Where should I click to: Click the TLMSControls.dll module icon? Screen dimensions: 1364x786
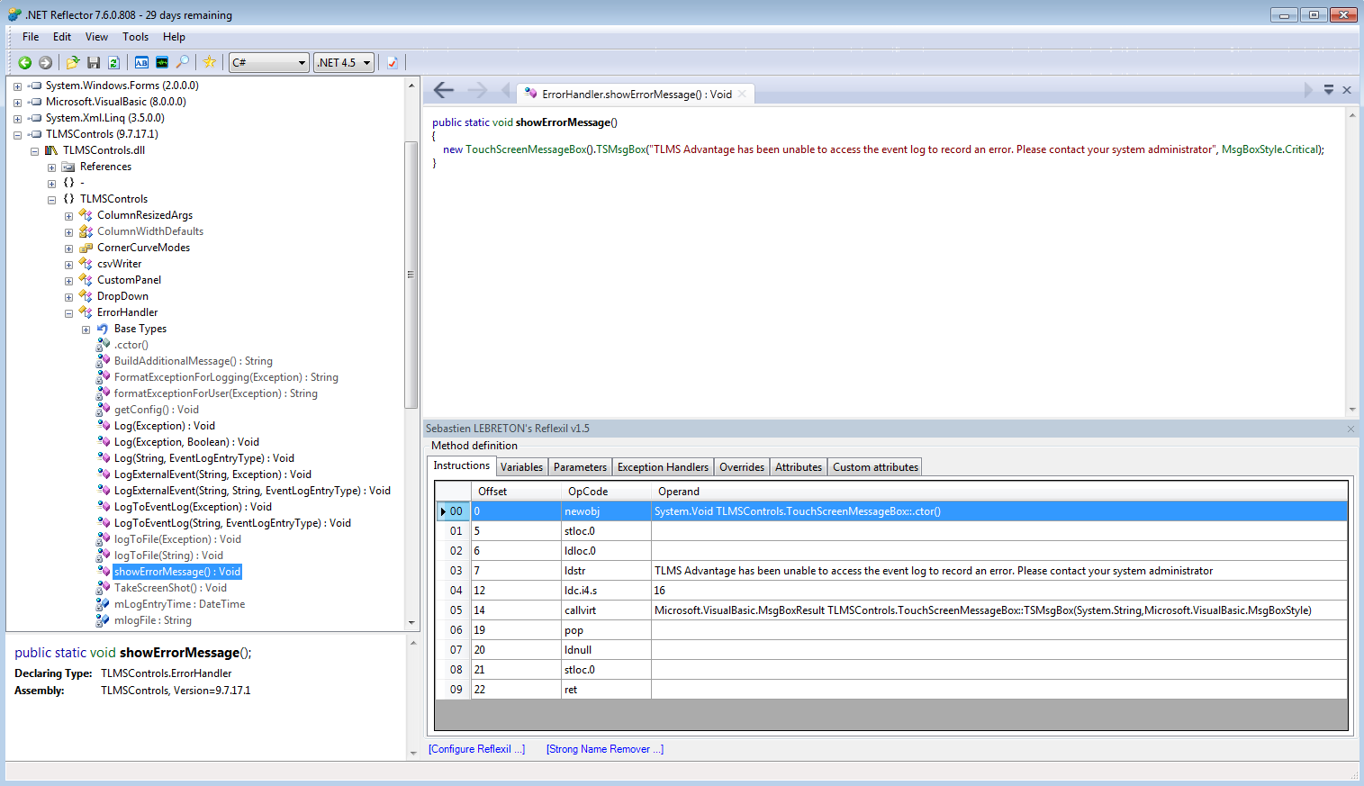click(x=51, y=150)
